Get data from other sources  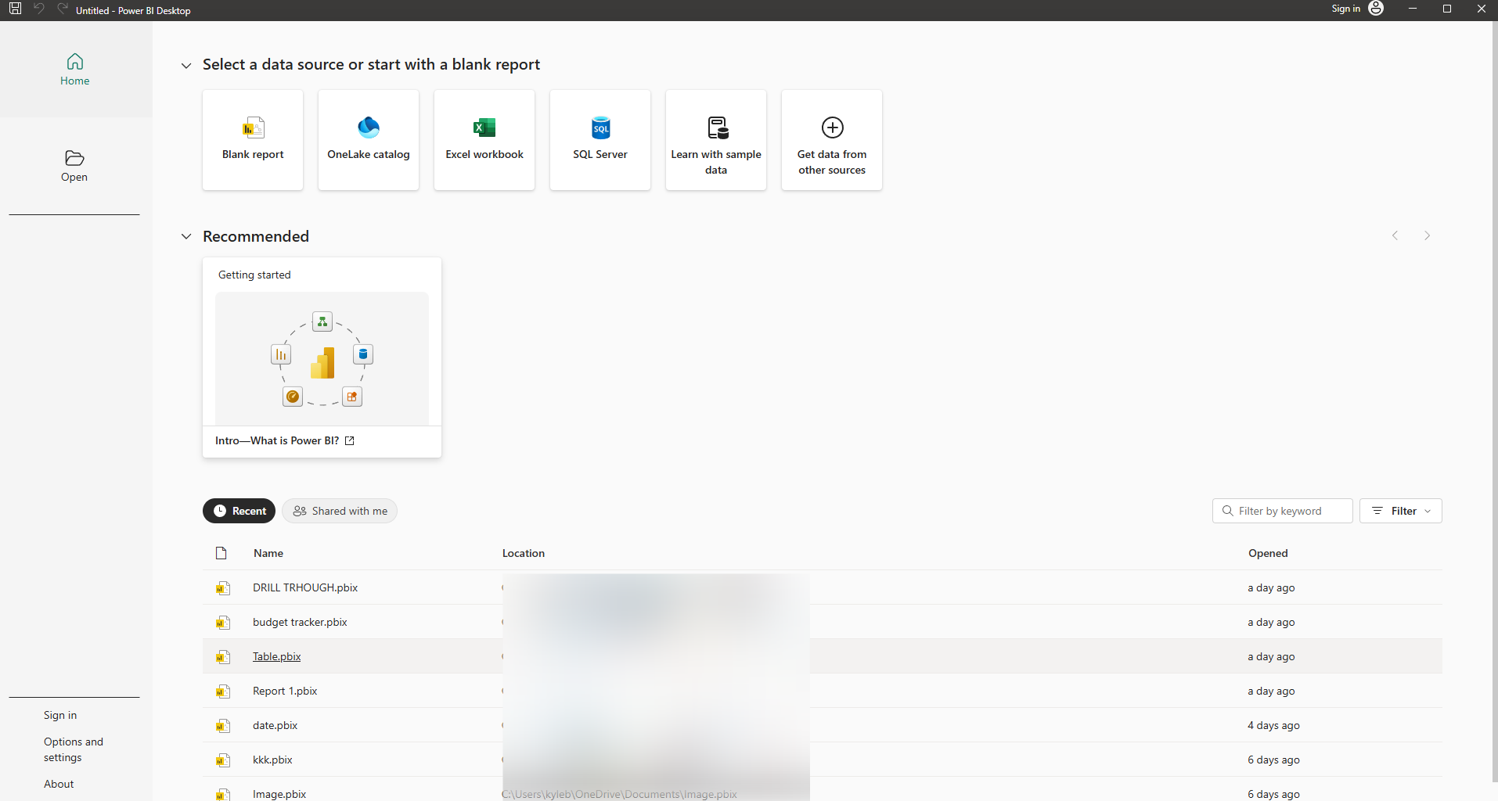click(x=832, y=140)
